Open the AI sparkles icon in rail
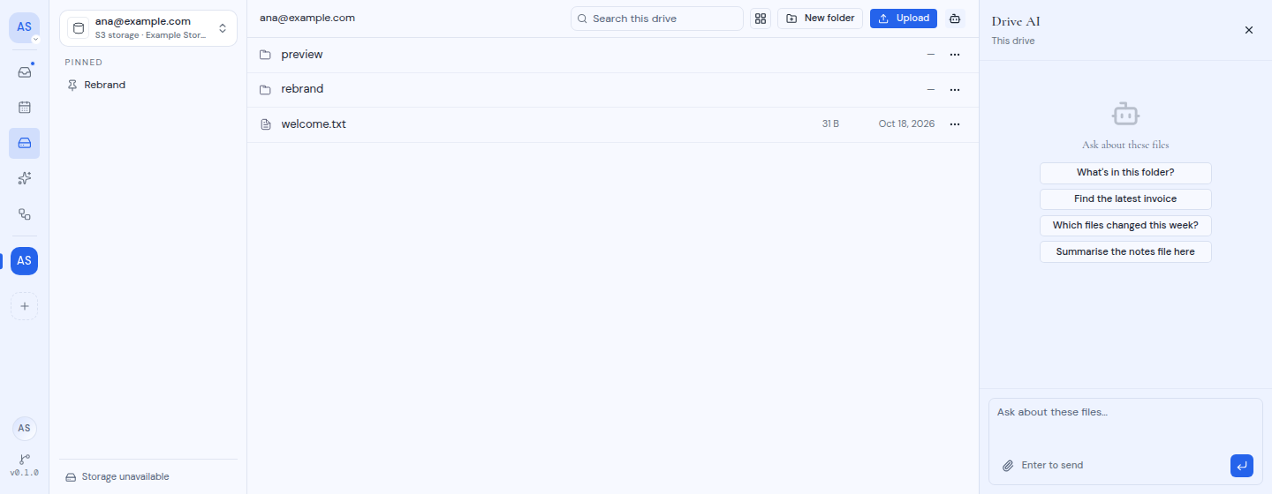 point(25,178)
